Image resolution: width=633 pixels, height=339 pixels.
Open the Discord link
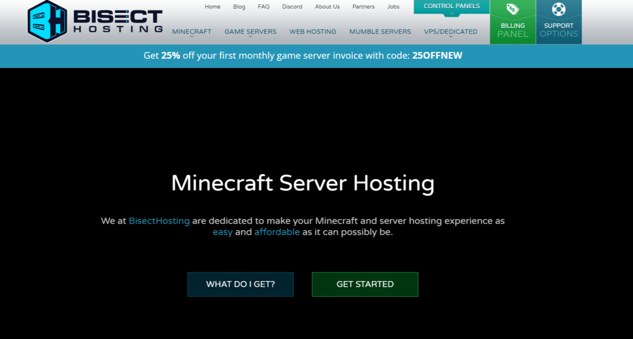coord(292,6)
